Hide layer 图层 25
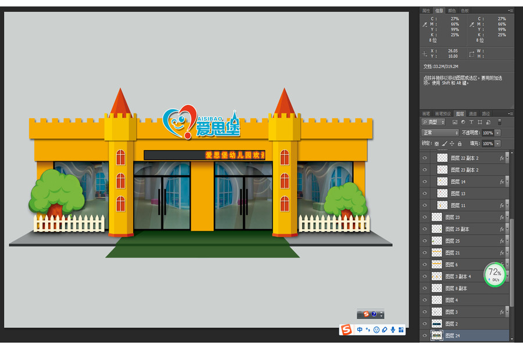523x348 pixels. [425, 241]
